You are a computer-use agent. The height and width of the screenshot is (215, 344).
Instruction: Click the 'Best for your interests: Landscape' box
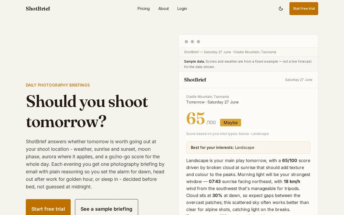248,148
